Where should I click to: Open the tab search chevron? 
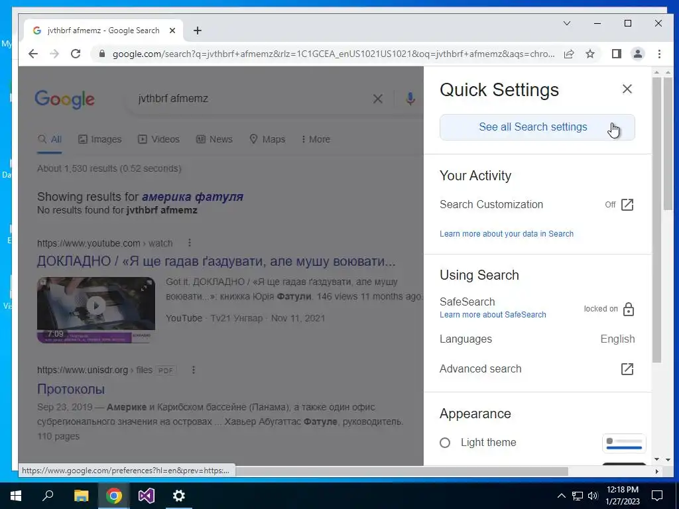566,23
